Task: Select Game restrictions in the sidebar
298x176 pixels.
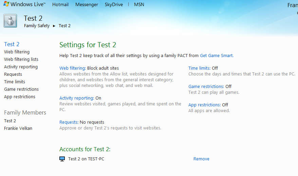Action: point(21,89)
